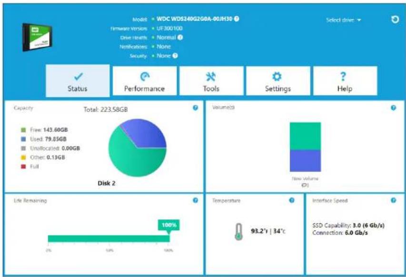Image resolution: width=406 pixels, height=277 pixels.
Task: Click the firmware version UF300100 text
Action: pyautogui.click(x=169, y=28)
